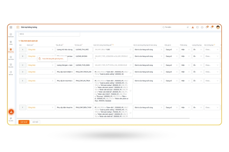Viewport: 229px width, 152px height.
Task: Click the CẬP NHẬT button
Action: pyautogui.click(x=24, y=122)
